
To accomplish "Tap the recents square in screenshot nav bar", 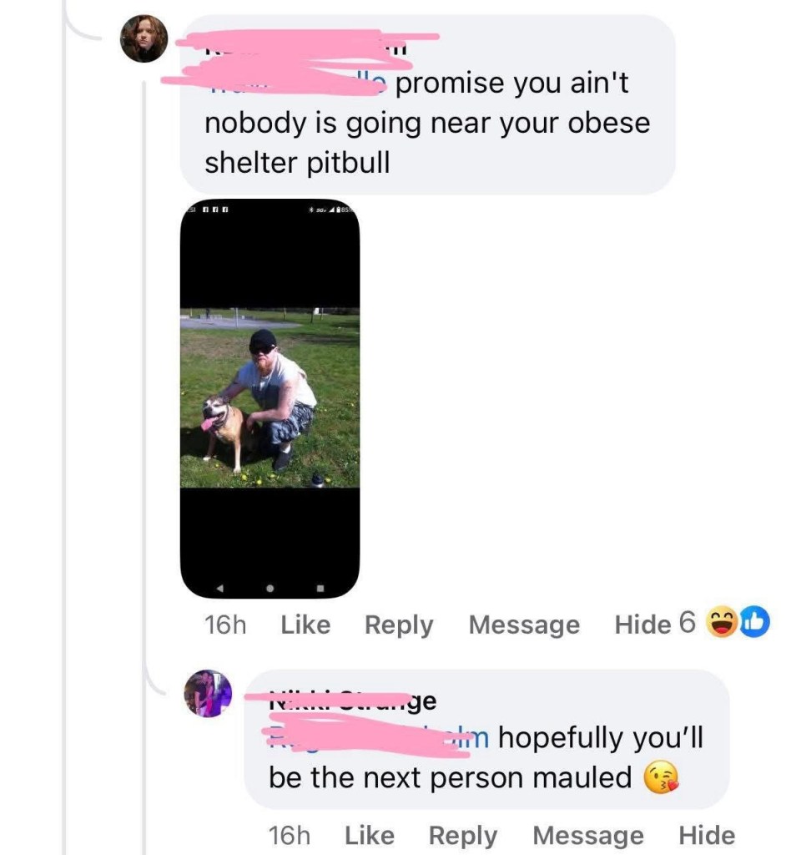I will click(x=320, y=589).
